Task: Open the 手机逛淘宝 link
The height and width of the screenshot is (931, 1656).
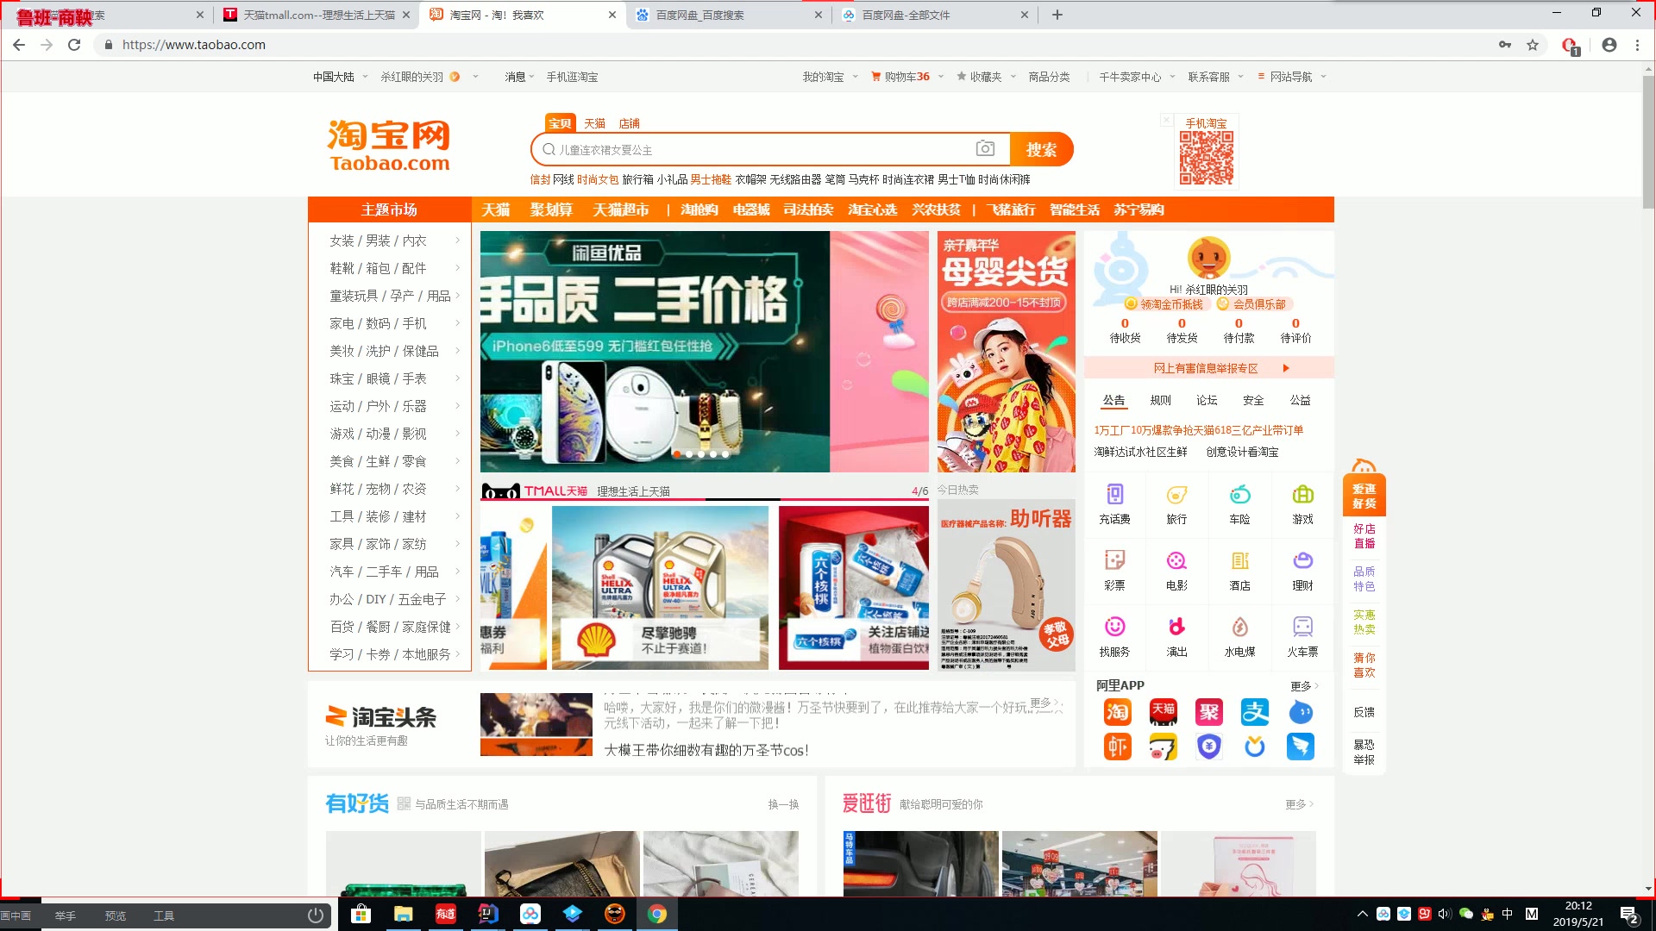Action: 572,77
